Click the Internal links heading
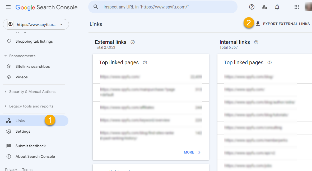This screenshot has height=171, width=312. (235, 42)
